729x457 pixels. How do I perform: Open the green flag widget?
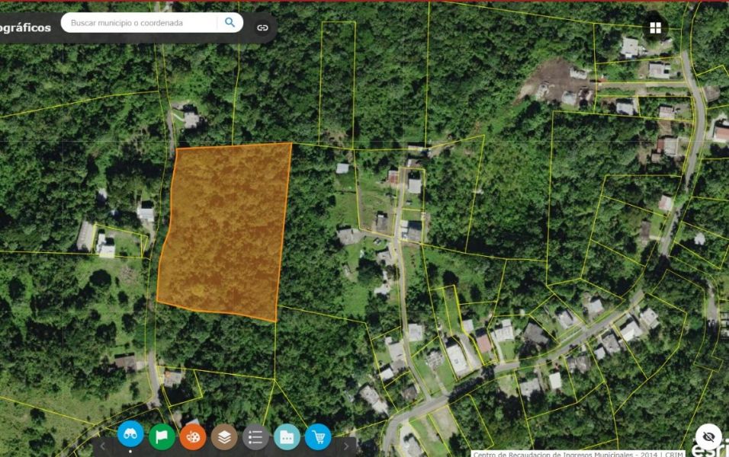[x=162, y=436]
